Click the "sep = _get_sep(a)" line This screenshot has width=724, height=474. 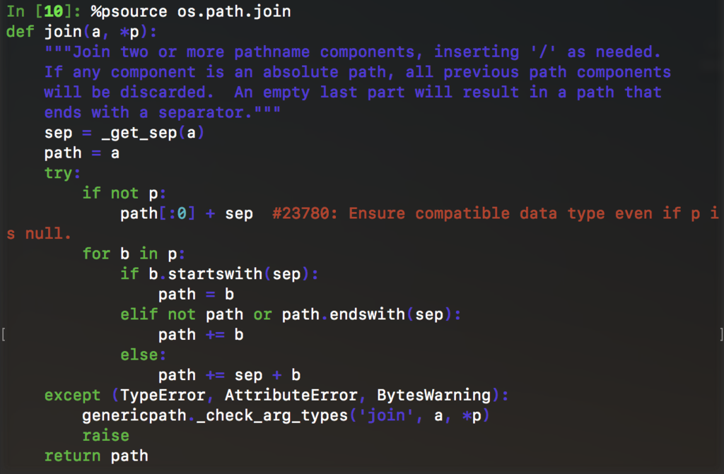124,133
